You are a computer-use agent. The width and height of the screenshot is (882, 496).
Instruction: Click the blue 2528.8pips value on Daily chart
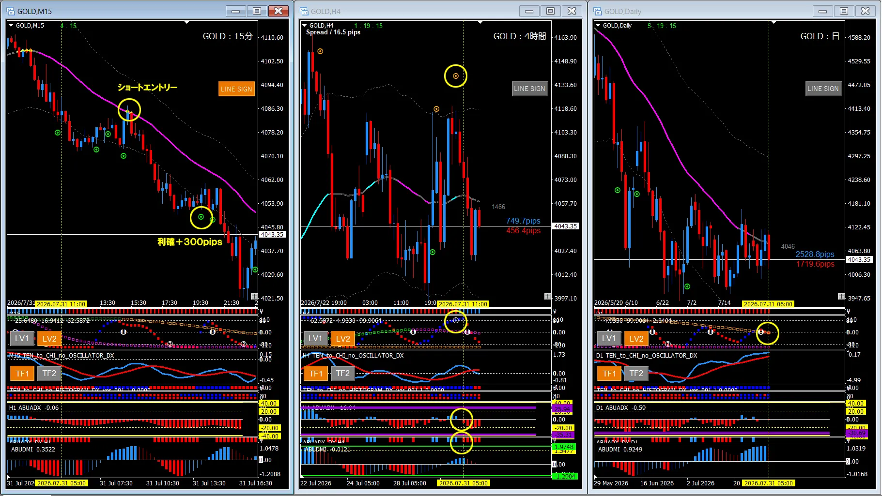815,255
